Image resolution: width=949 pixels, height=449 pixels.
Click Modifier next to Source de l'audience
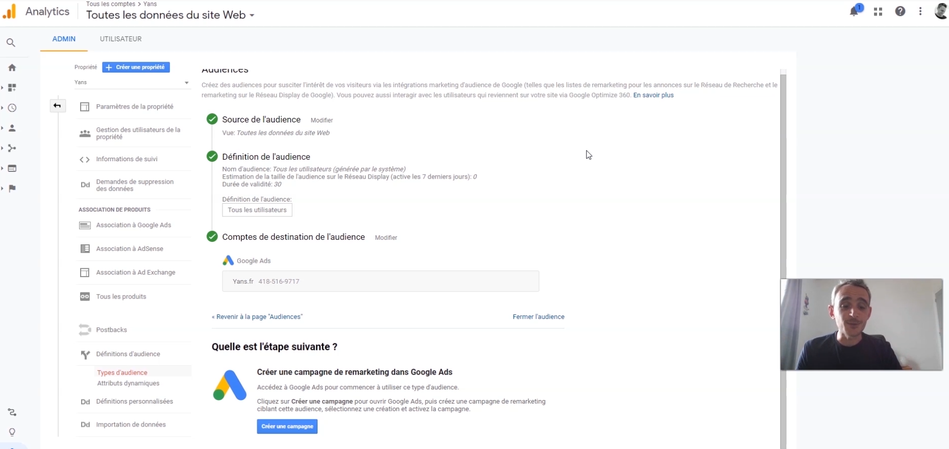point(322,120)
